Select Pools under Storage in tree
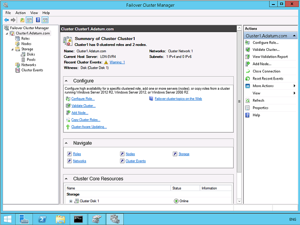The height and width of the screenshot is (225, 300). 31,60
